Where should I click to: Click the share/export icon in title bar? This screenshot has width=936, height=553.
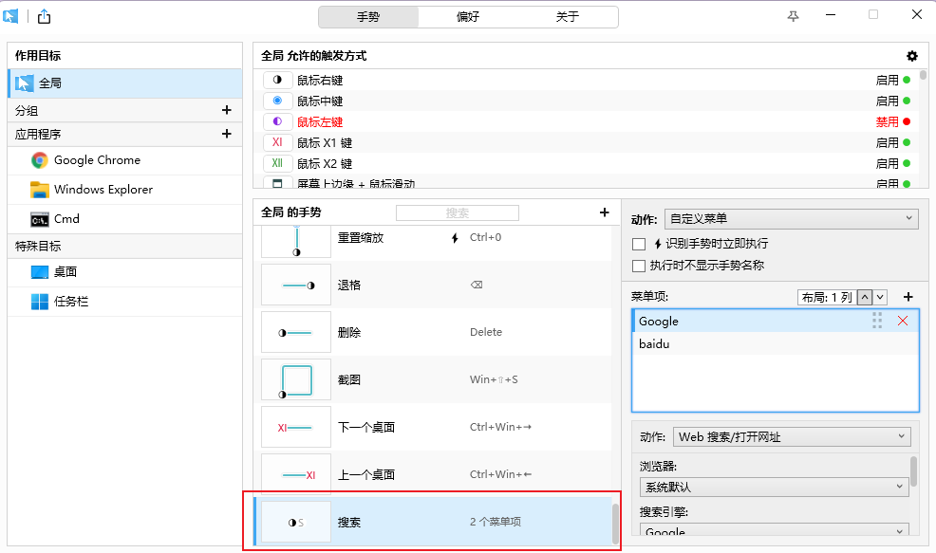[44, 16]
